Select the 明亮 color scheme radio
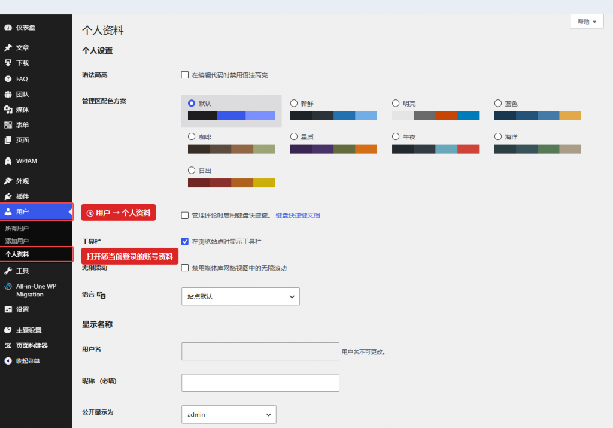 tap(396, 103)
